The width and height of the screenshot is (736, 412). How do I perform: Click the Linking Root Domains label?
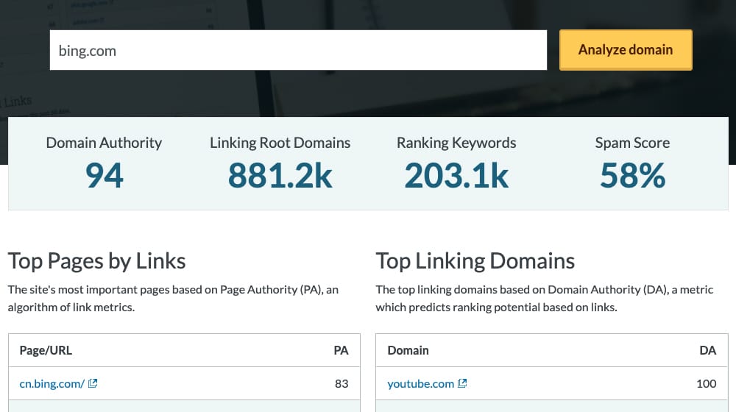point(280,143)
